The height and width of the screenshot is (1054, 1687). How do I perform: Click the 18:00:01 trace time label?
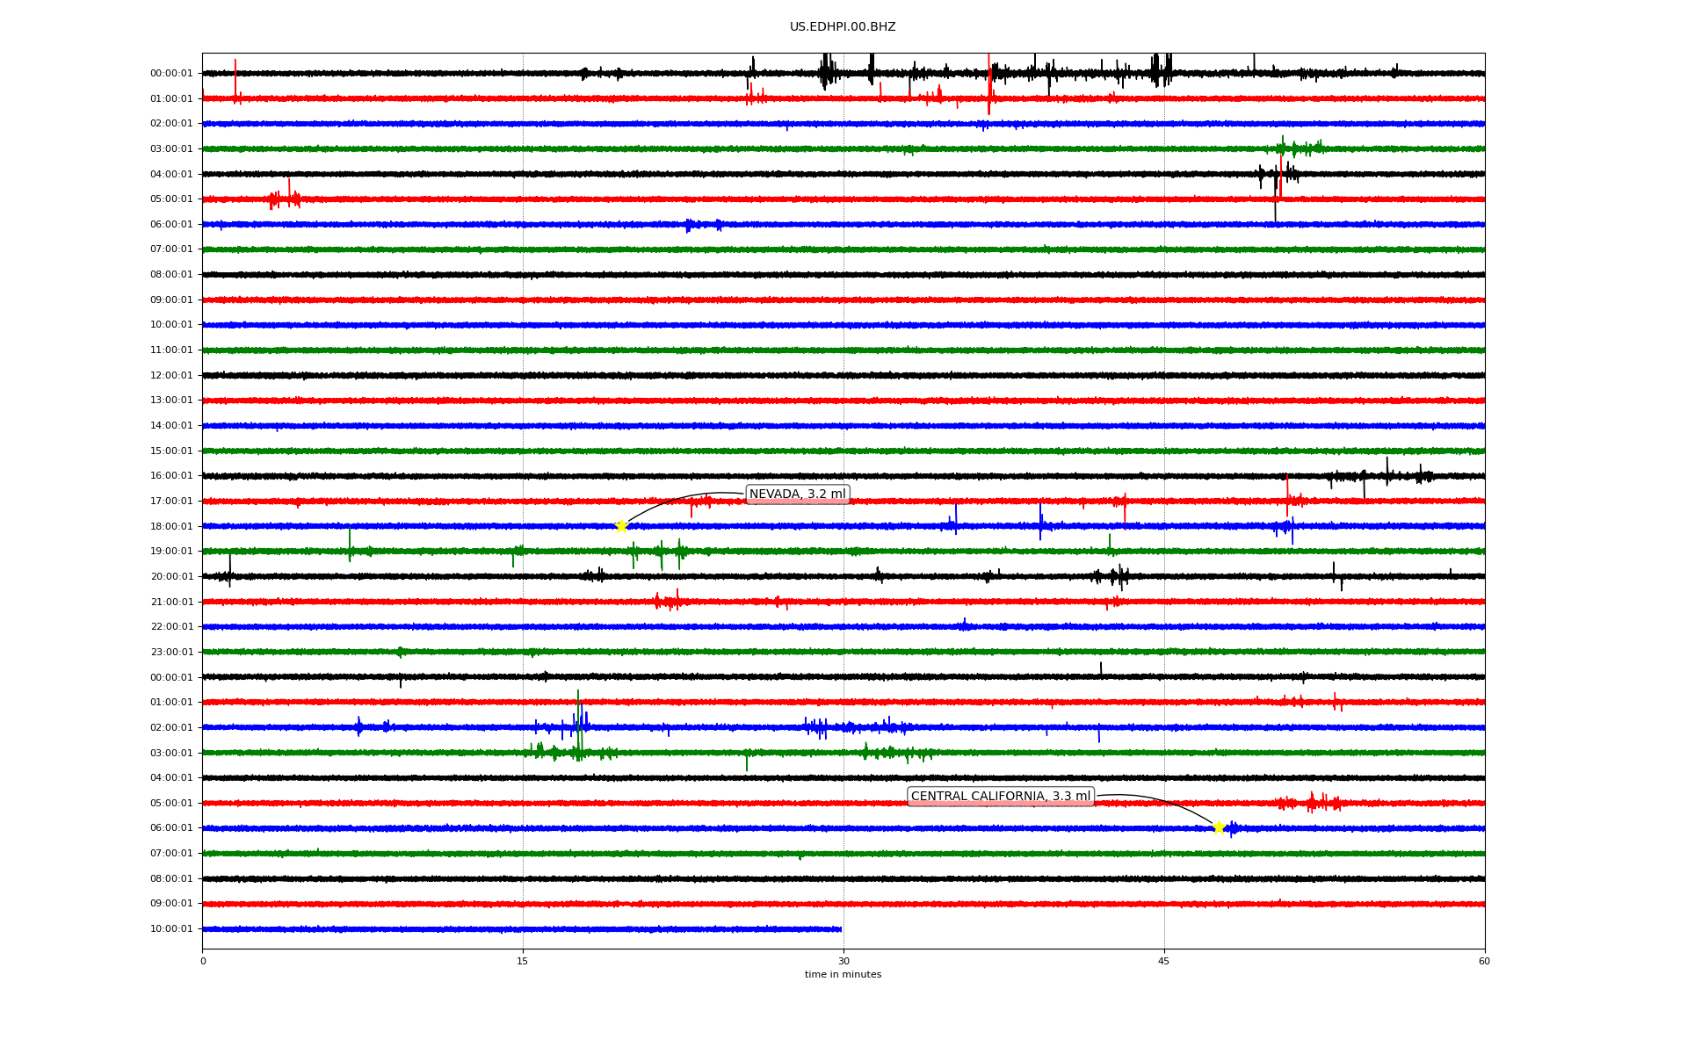pos(171,526)
